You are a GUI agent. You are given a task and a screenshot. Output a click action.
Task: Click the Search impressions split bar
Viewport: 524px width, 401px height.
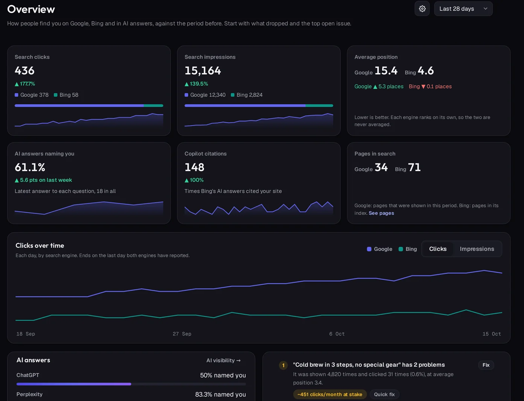tap(259, 106)
